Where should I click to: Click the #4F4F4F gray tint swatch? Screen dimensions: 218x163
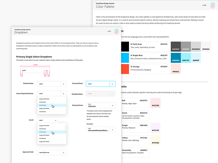tap(176, 47)
